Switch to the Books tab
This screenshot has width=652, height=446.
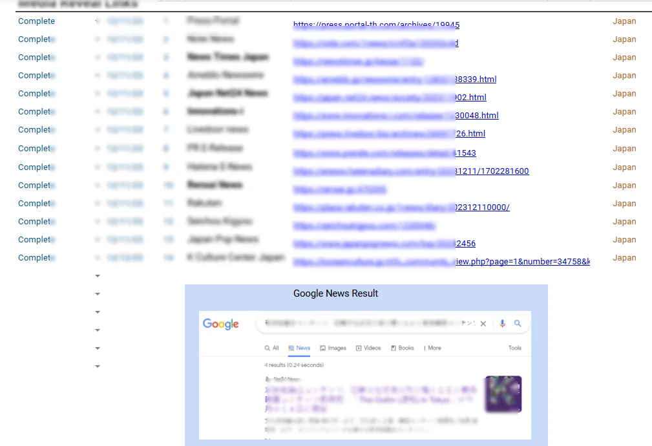coord(402,348)
